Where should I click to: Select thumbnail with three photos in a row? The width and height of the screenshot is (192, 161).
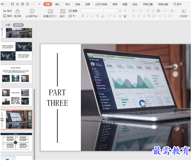16,74
